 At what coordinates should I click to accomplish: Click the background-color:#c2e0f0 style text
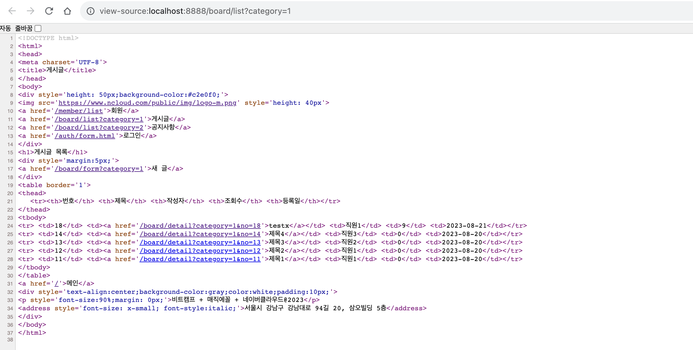(x=169, y=95)
